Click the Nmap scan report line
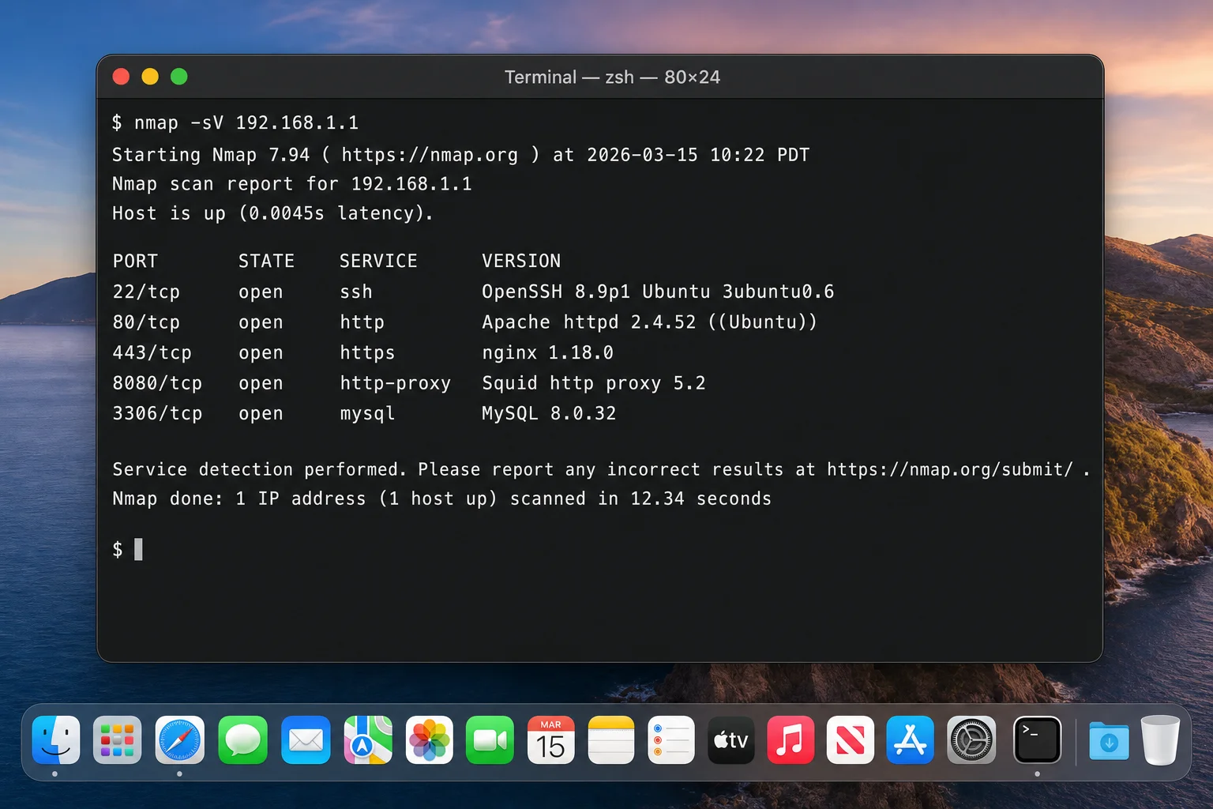Screen dimensions: 1213x809 coord(292,184)
